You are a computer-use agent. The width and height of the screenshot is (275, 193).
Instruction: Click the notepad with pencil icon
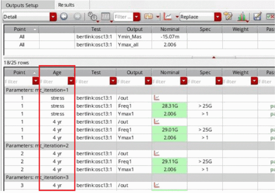pyautogui.click(x=227, y=17)
